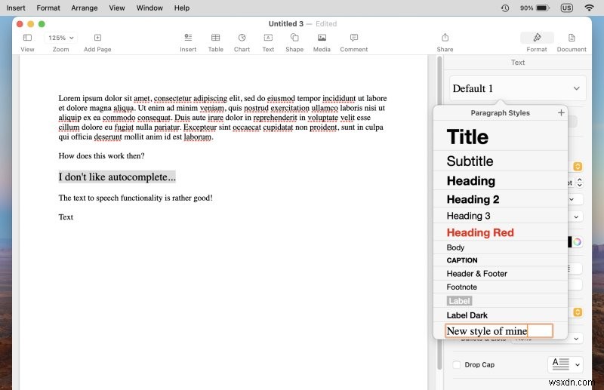Image resolution: width=604 pixels, height=390 pixels.
Task: Open the Drop Cap style dropdown
Action: pos(565,364)
